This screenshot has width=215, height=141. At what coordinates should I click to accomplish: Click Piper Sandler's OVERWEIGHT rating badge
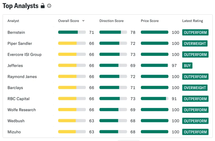pyautogui.click(x=195, y=44)
